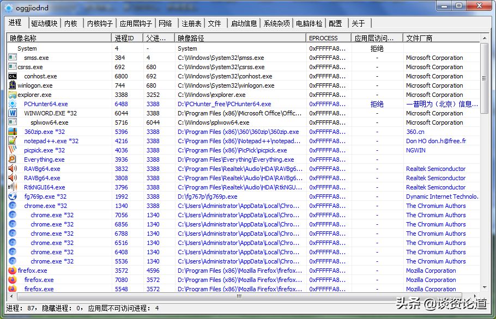Click the Everything.exe search icon
The image size is (496, 319).
pos(13,159)
